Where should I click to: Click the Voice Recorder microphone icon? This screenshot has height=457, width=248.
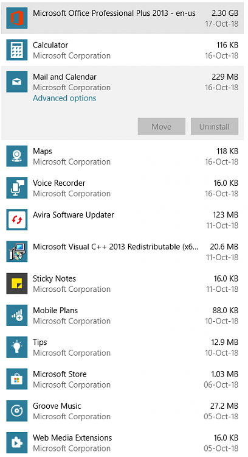pyautogui.click(x=17, y=188)
